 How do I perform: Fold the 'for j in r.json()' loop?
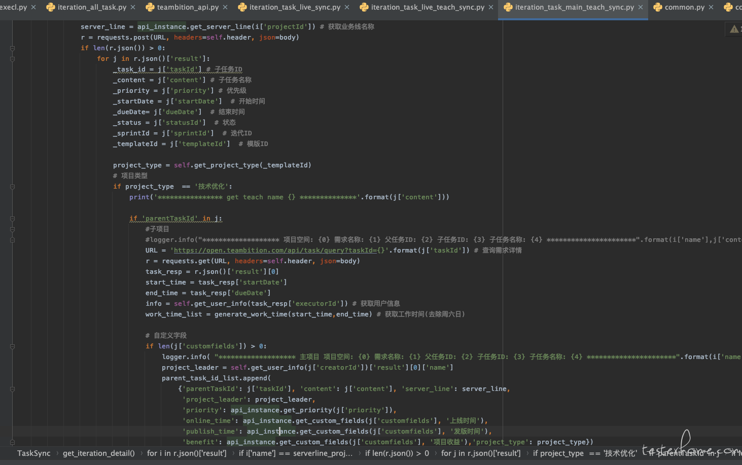[x=12, y=59]
